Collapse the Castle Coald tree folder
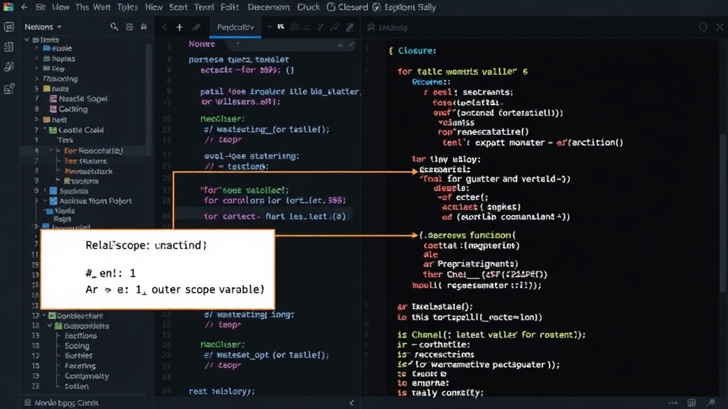Image resolution: width=728 pixels, height=409 pixels. (x=45, y=130)
